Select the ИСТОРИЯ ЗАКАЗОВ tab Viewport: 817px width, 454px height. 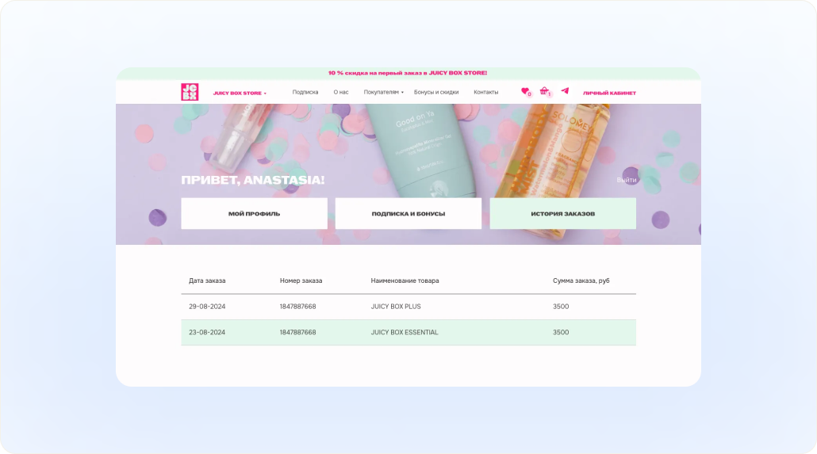[x=562, y=213]
